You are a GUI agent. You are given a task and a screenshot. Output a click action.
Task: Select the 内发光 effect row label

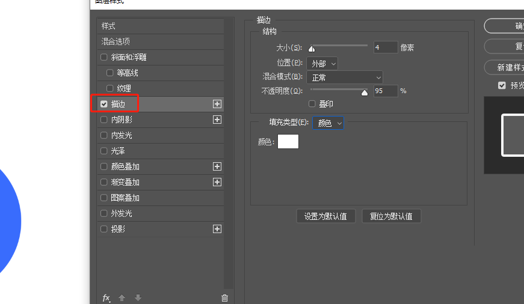tap(122, 135)
